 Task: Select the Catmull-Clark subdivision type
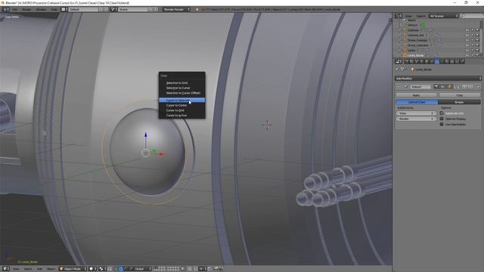pos(417,102)
